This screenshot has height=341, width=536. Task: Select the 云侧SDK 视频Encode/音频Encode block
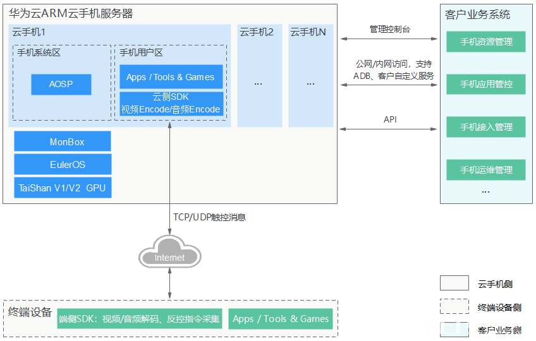click(x=171, y=104)
